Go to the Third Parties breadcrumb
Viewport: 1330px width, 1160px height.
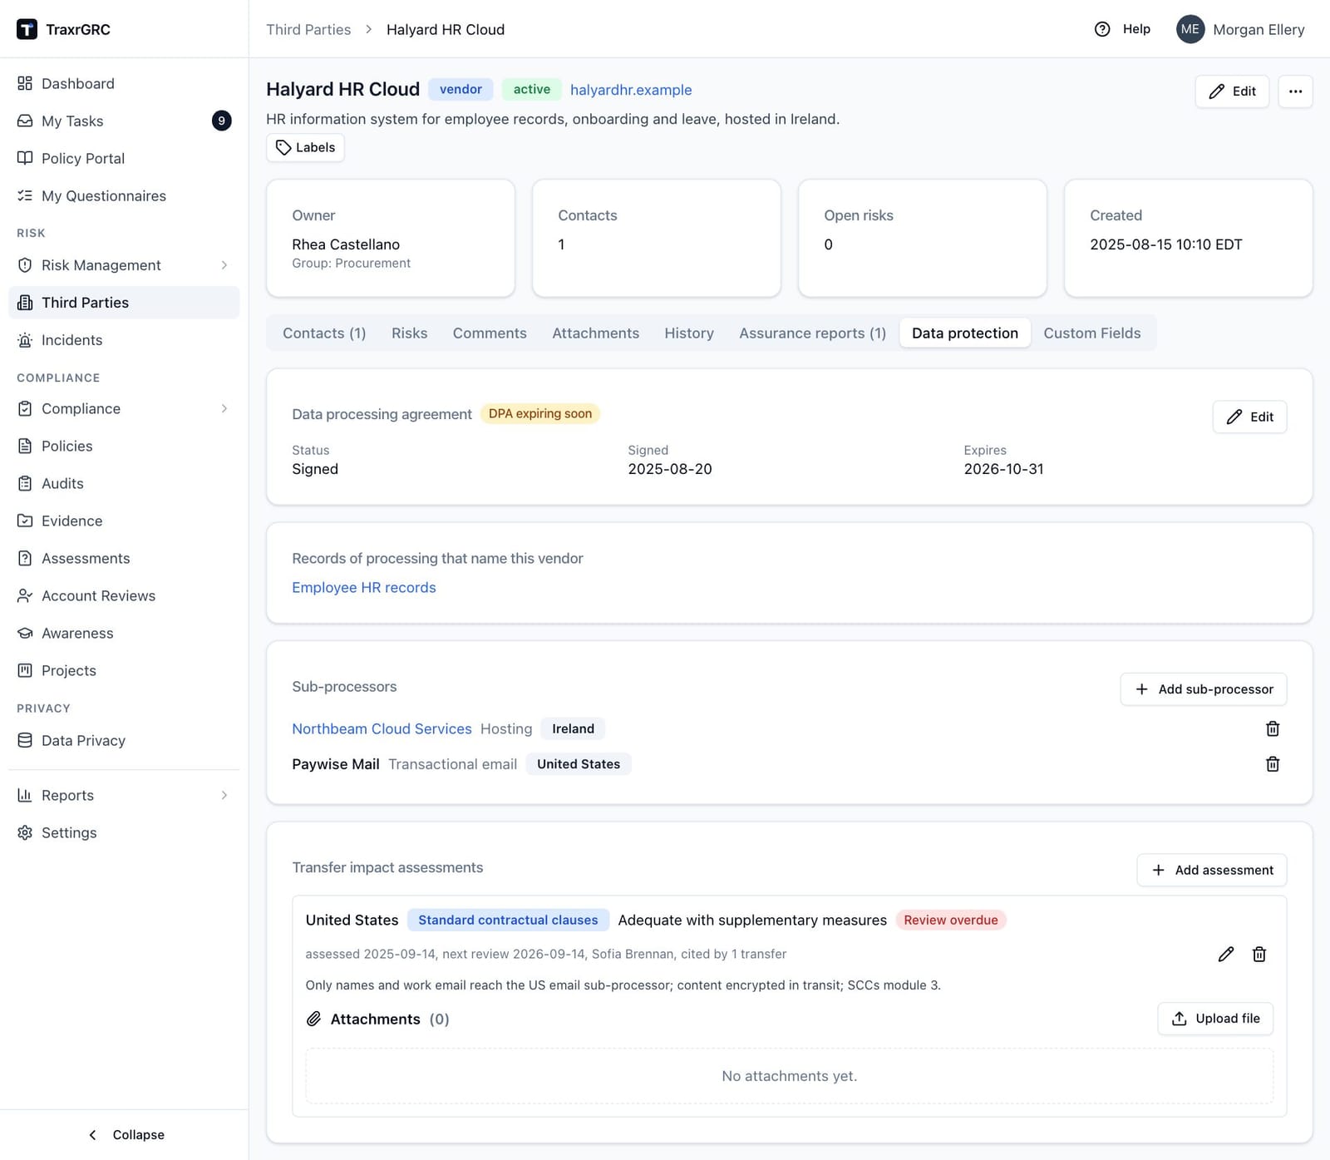(x=308, y=29)
